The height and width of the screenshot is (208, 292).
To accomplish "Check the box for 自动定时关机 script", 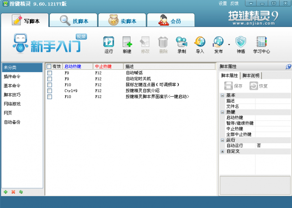I will coord(50,79).
